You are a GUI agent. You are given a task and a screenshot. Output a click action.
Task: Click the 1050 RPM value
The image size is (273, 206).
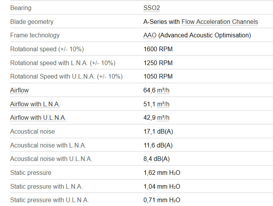pyautogui.click(x=158, y=76)
